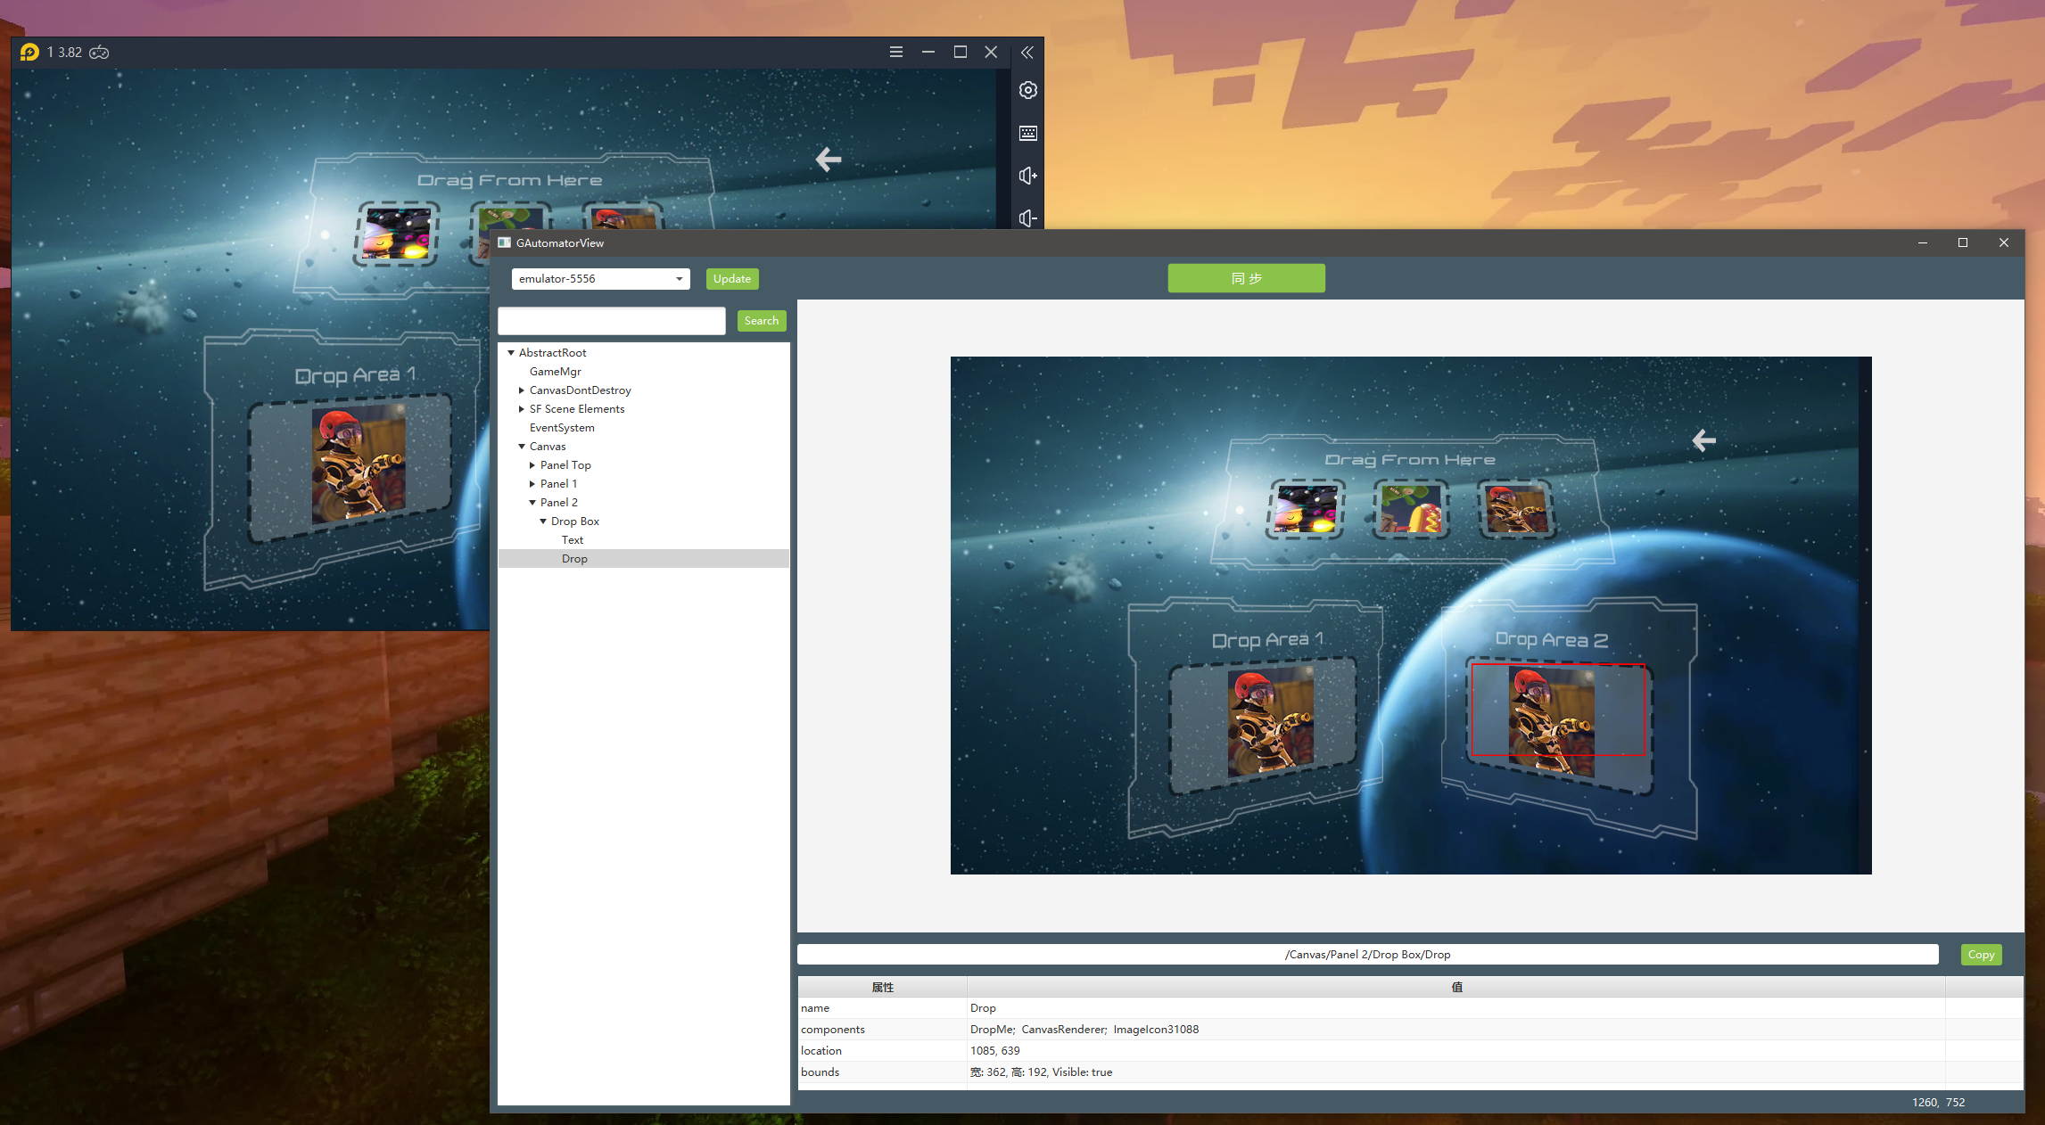Select the GameMgr tree item

pos(555,372)
